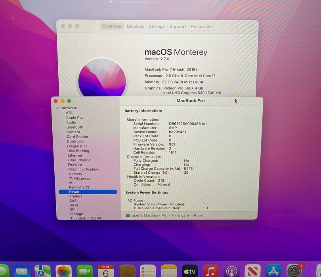Select Audio in the sidebar
The image size is (321, 277).
click(71, 122)
